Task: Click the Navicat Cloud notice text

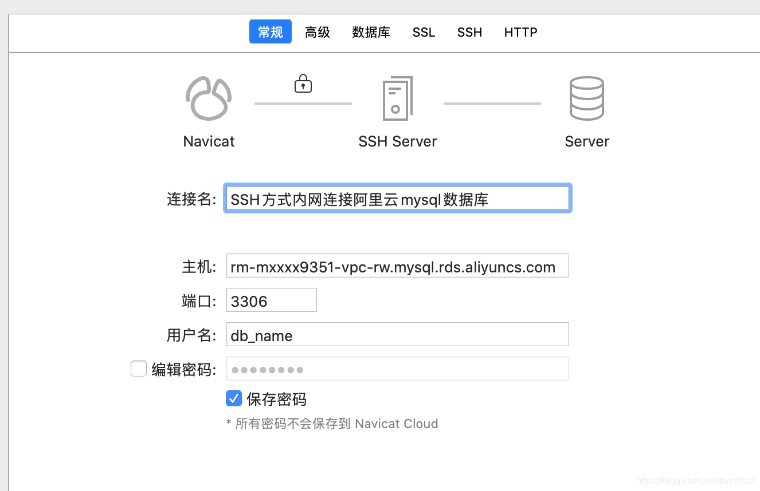Action: coord(332,423)
